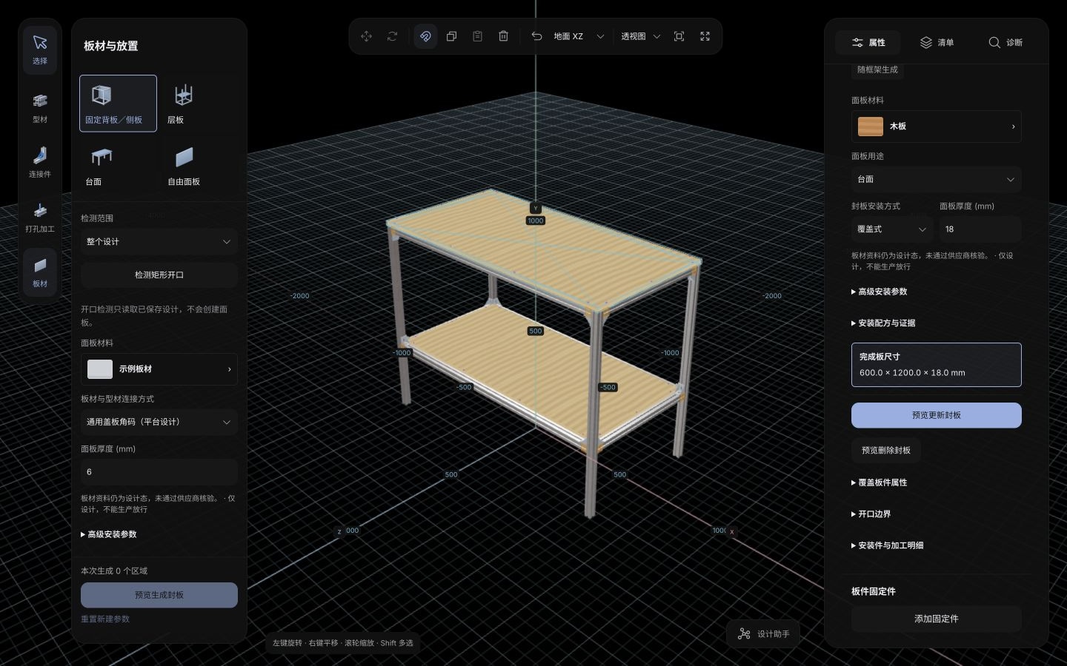Image resolution: width=1067 pixels, height=666 pixels.
Task: Open the 型材 profile tool
Action: [x=40, y=107]
